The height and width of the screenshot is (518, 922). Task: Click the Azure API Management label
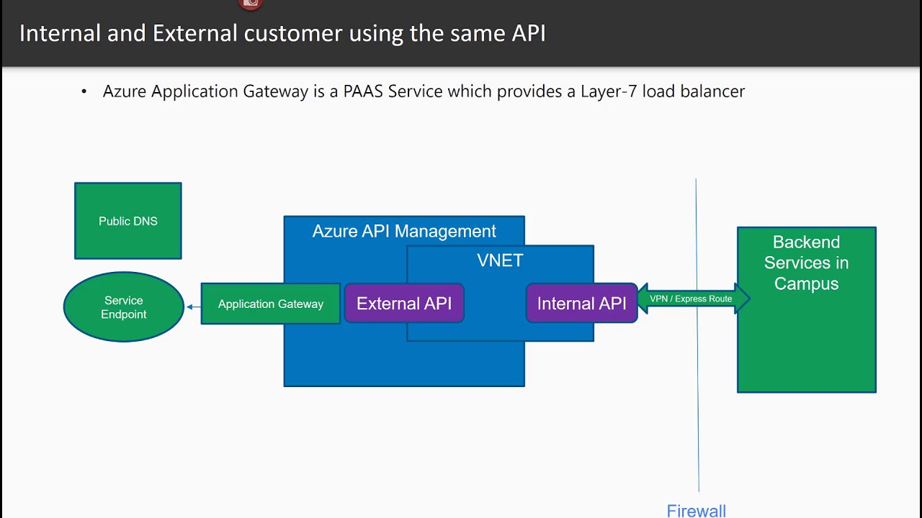404,231
